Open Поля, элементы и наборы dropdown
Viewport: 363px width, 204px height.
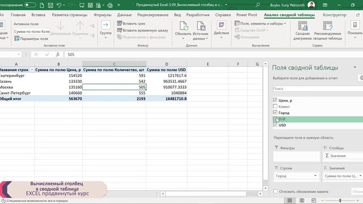tap(260, 23)
